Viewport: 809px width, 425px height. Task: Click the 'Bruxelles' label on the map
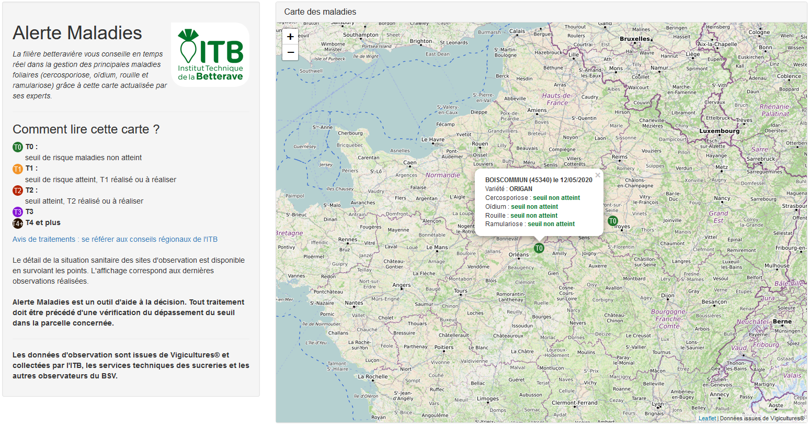click(635, 39)
